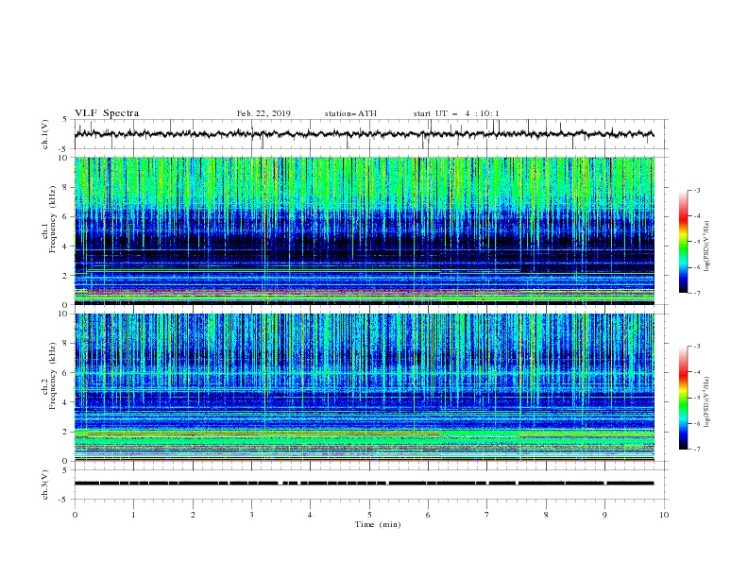The width and height of the screenshot is (748, 578).
Task: Click the ch.2 spectrogram panel
Action: (365, 387)
